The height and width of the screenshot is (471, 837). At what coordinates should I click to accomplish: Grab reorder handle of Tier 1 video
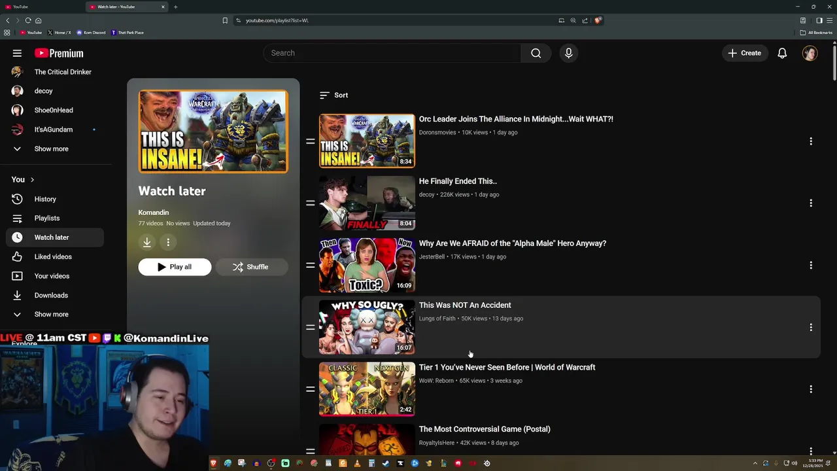click(x=311, y=389)
